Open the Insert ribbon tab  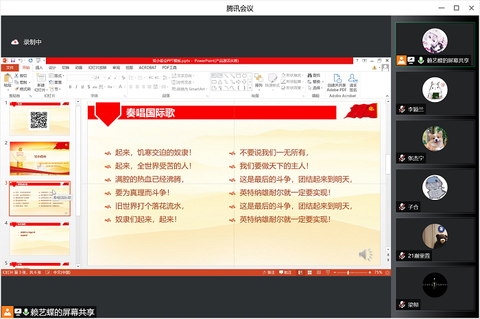point(39,68)
